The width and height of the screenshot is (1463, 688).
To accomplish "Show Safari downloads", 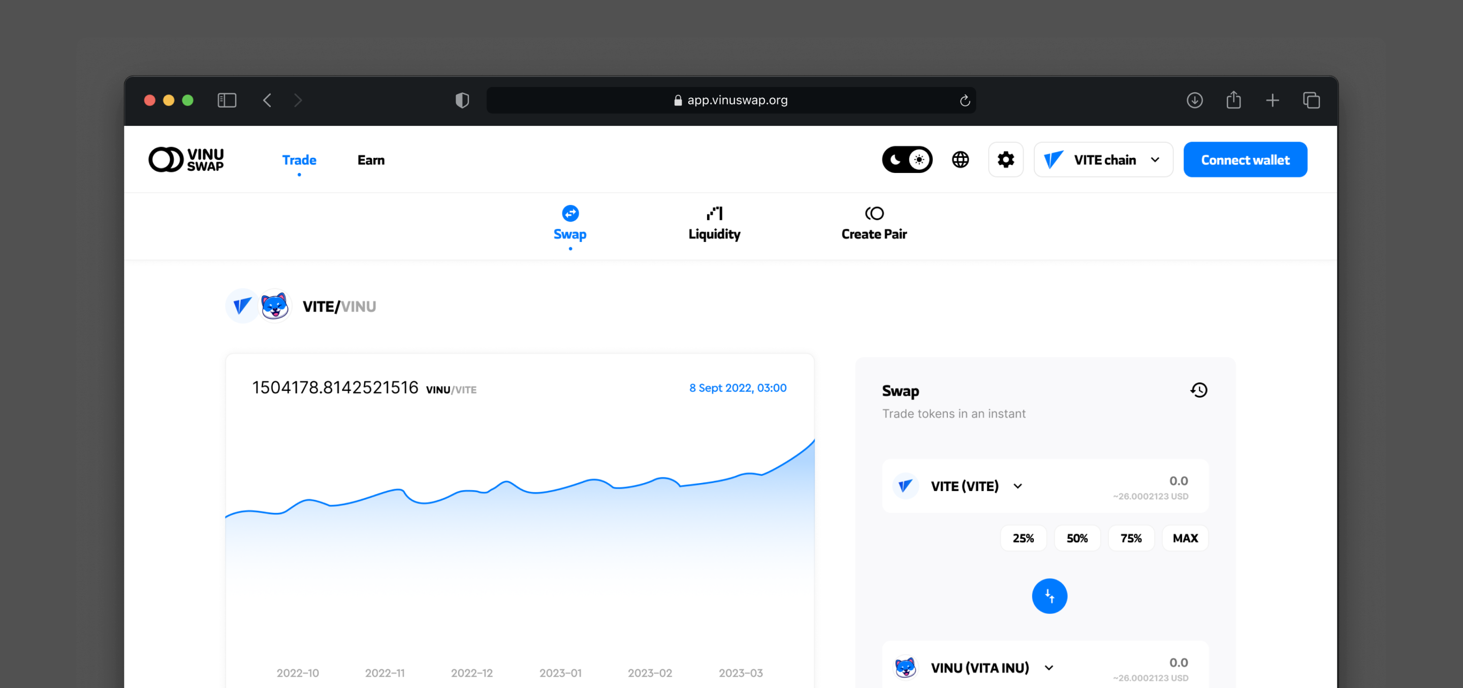I will coord(1194,100).
